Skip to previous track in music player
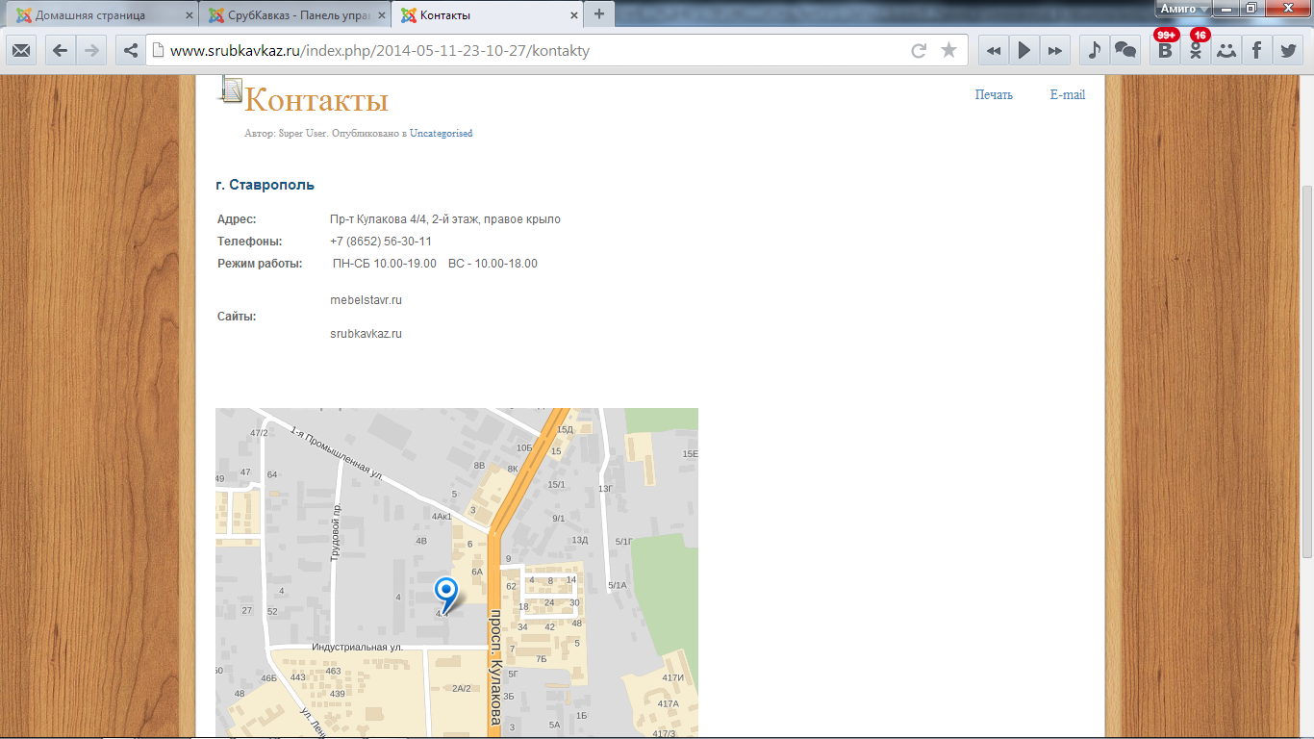The height and width of the screenshot is (739, 1314). (x=994, y=51)
